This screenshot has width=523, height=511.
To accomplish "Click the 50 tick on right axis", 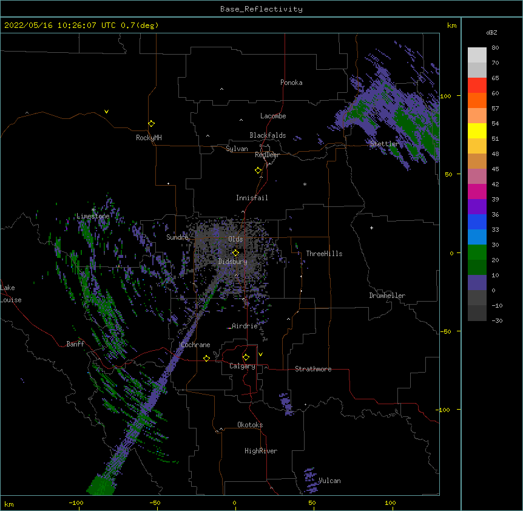I will [x=448, y=174].
